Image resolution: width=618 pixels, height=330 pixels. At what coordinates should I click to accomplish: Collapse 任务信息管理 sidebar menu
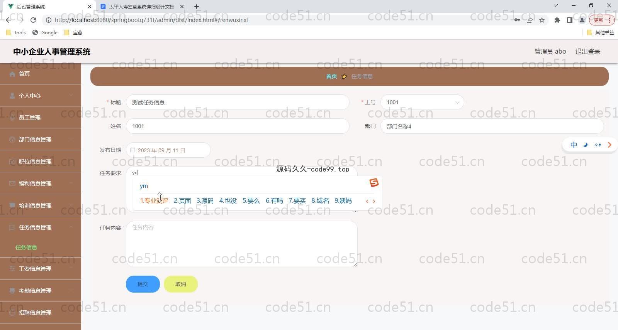click(41, 227)
